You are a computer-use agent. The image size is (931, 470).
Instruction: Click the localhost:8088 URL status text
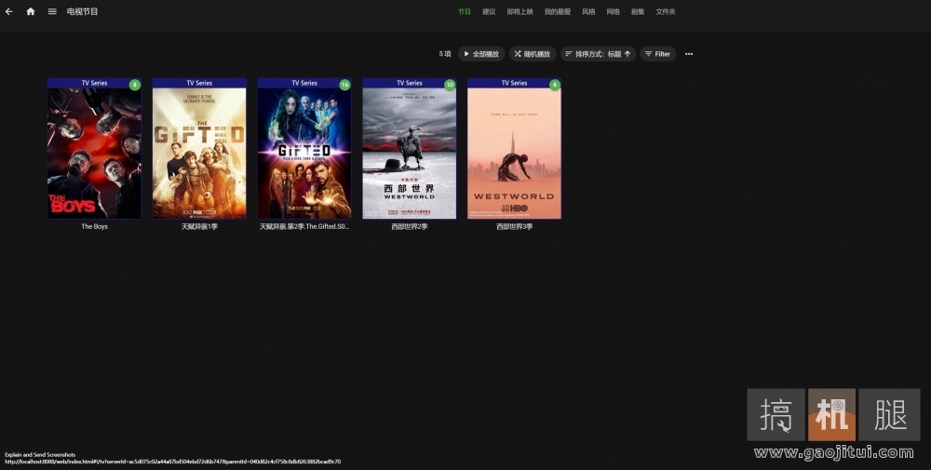pos(173,461)
